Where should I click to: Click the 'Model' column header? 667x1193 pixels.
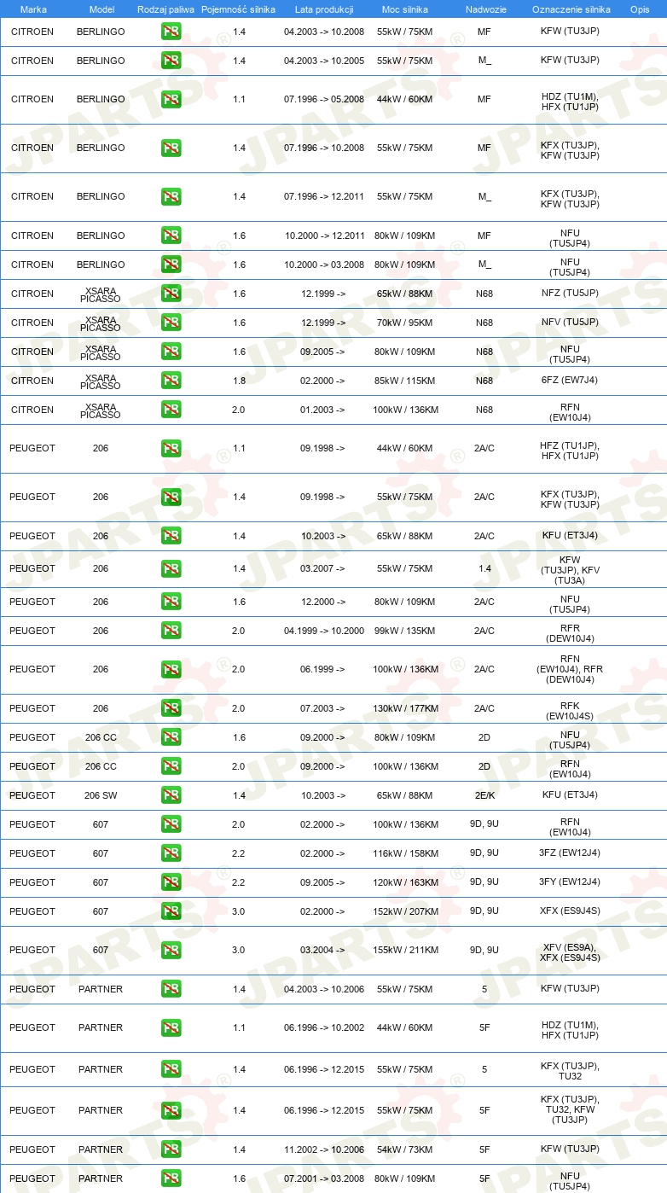(x=101, y=9)
